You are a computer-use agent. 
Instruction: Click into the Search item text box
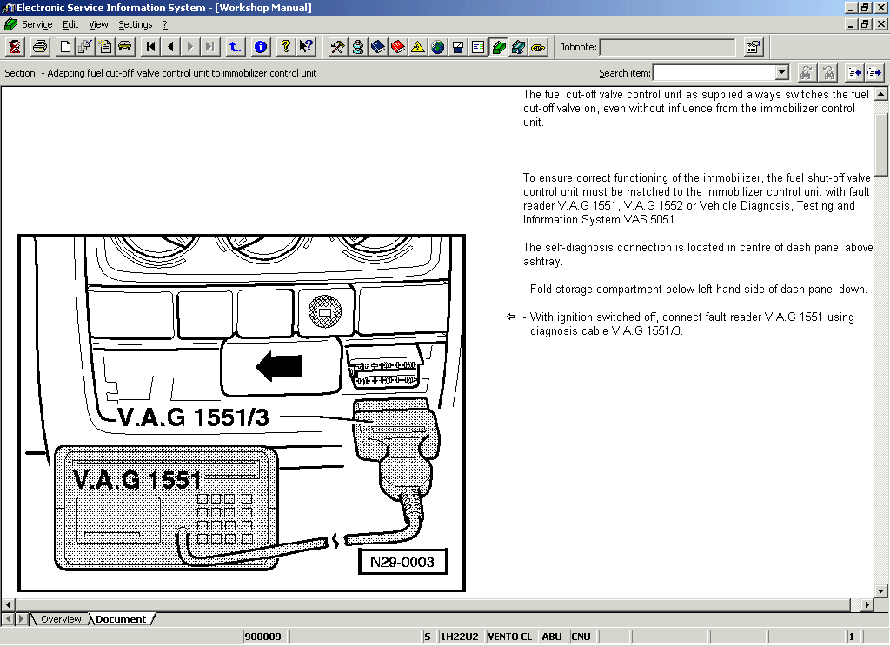click(x=714, y=73)
